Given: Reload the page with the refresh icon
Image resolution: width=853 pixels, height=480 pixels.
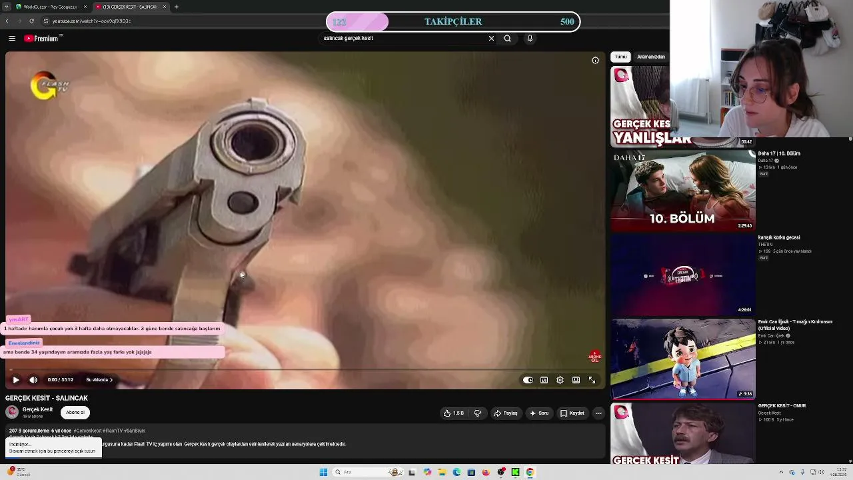Looking at the screenshot, I should pos(31,21).
